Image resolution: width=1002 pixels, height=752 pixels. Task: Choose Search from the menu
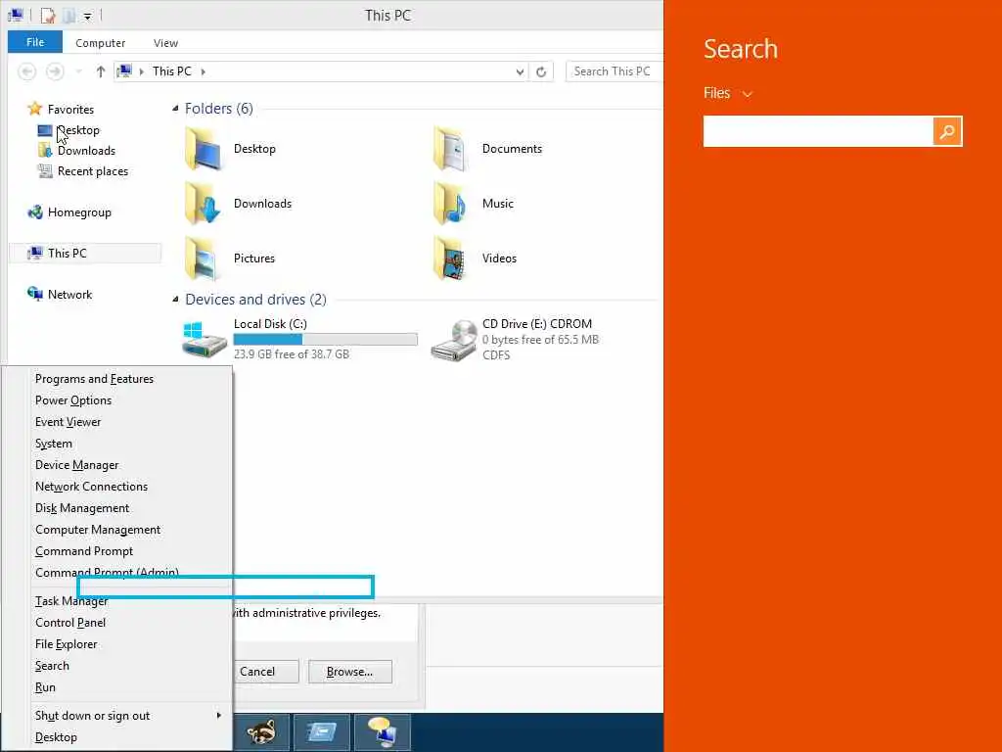pyautogui.click(x=53, y=666)
